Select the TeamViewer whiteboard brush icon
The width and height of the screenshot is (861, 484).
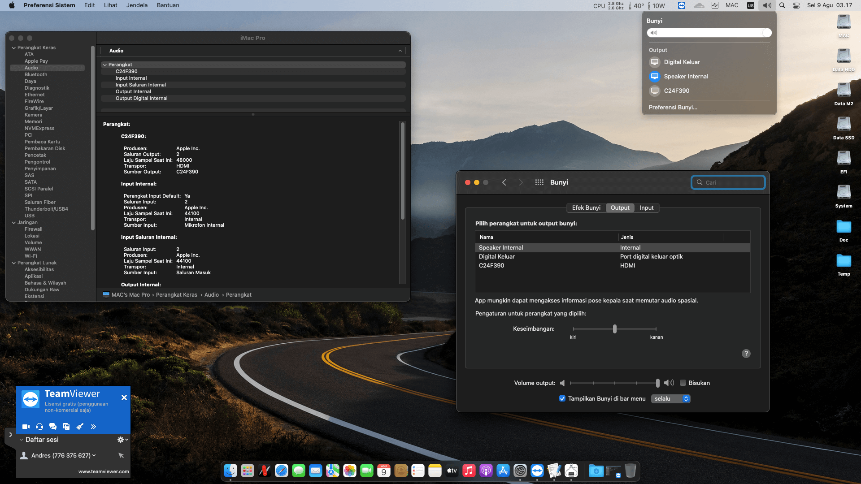click(x=80, y=427)
